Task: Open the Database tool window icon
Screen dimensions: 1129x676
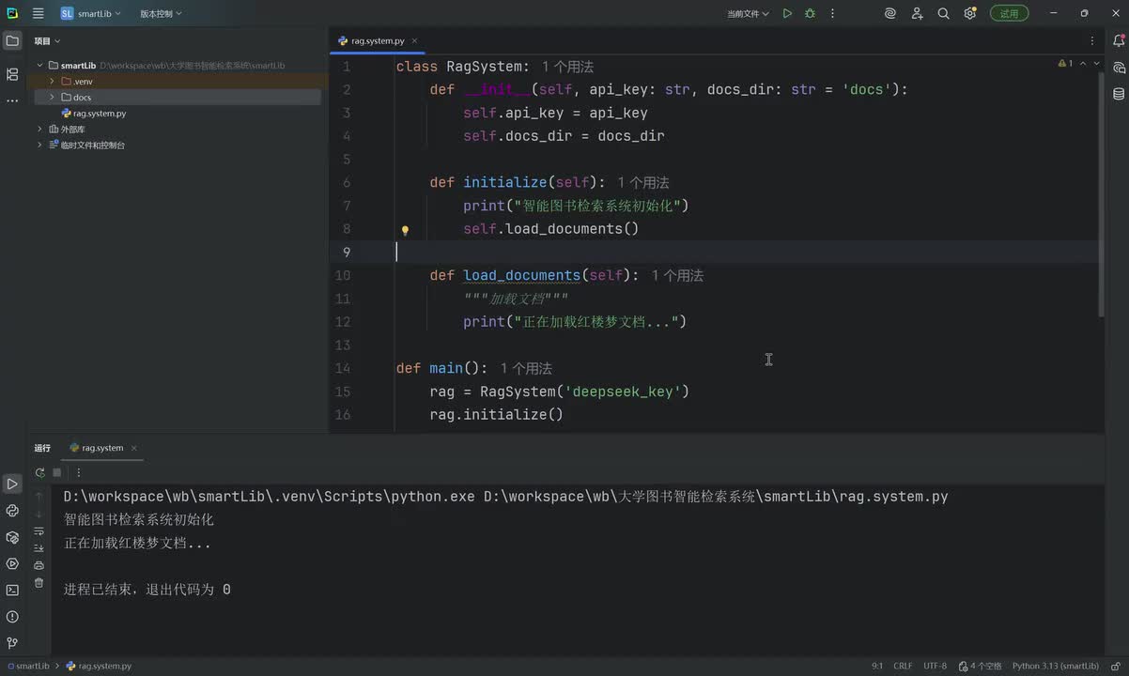Action: tap(1119, 94)
